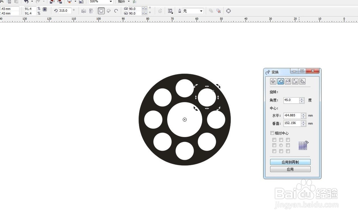358x217 pixels.
Task: Check the top-center anchor point box
Action: (x=281, y=140)
